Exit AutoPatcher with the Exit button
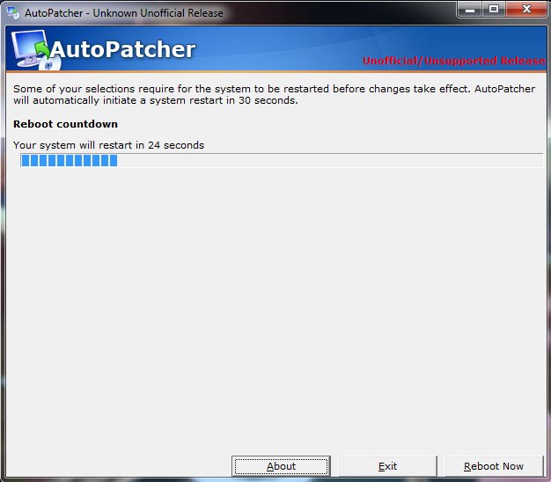The image size is (551, 482). coord(387,466)
